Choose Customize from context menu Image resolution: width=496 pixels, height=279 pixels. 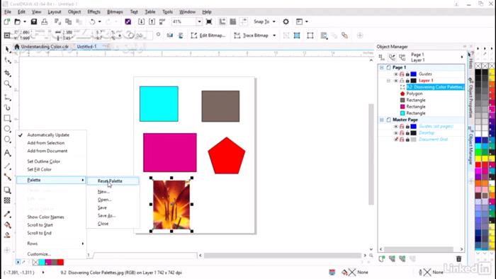click(39, 254)
